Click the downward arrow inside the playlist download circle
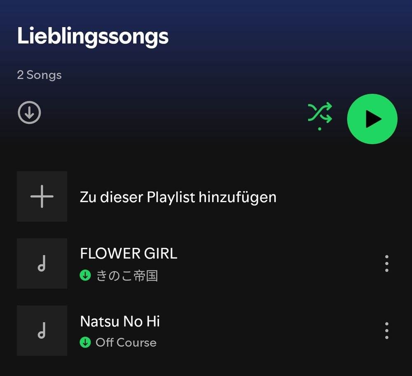Screen dimensions: 412x376 tap(29, 113)
